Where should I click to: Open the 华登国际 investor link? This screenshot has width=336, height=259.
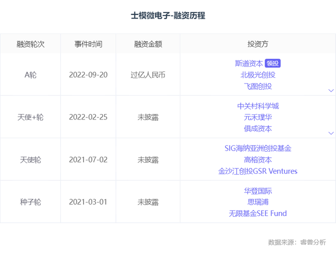pos(258,191)
